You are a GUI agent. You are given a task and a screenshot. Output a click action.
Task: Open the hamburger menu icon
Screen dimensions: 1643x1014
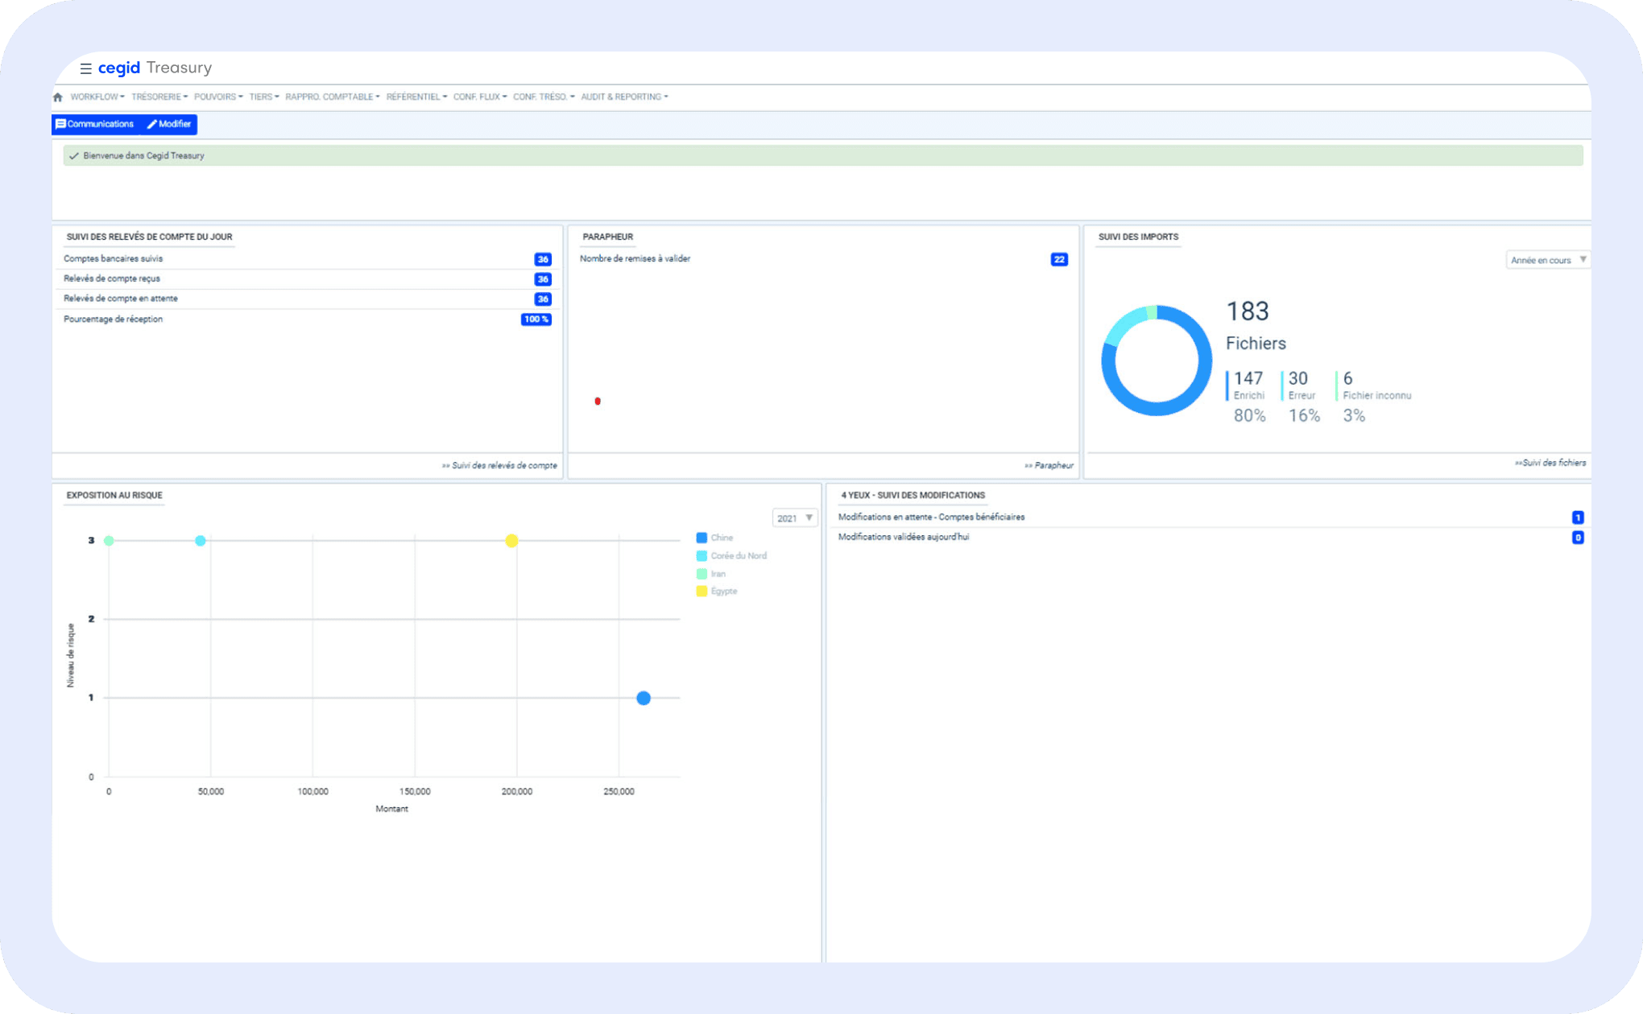pyautogui.click(x=85, y=68)
